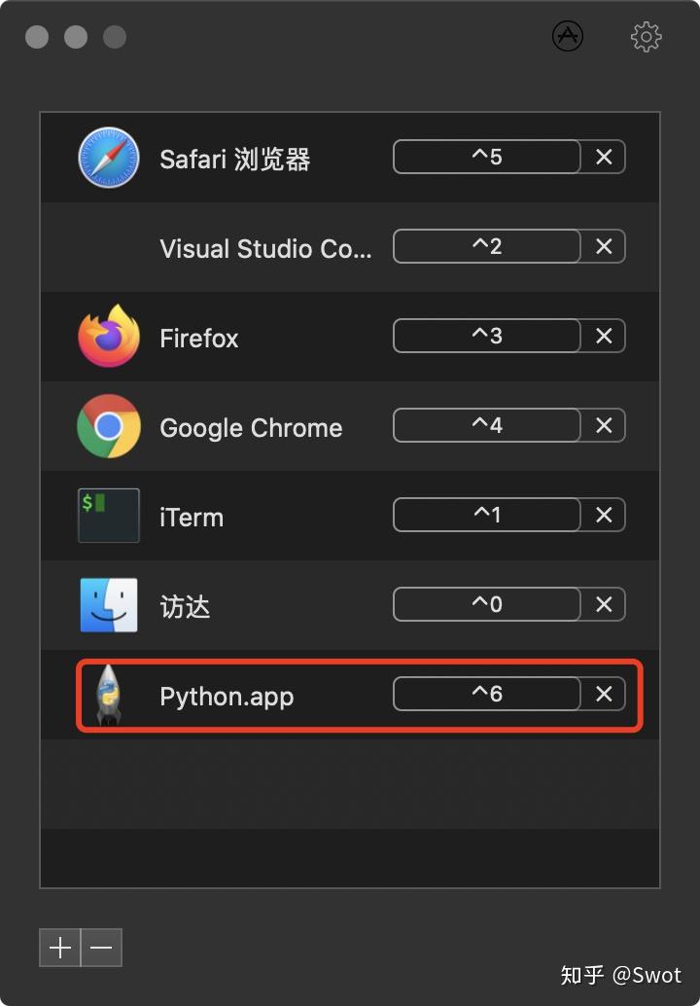Remove the Python.app shortcut entry

(x=603, y=694)
